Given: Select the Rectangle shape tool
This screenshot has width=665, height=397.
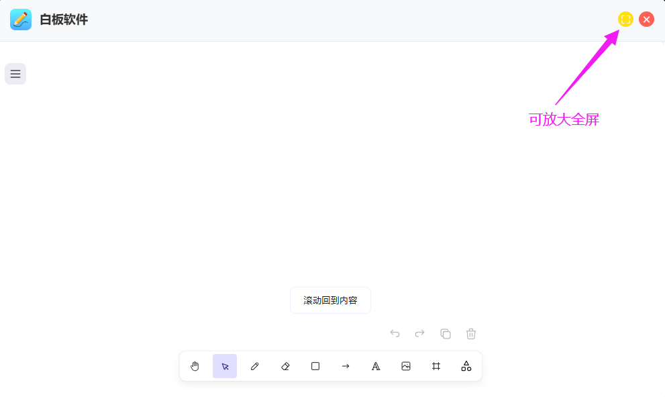Looking at the screenshot, I should pyautogui.click(x=315, y=366).
